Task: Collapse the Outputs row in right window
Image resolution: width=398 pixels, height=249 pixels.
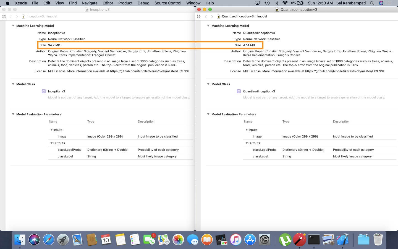Action: [x=247, y=143]
